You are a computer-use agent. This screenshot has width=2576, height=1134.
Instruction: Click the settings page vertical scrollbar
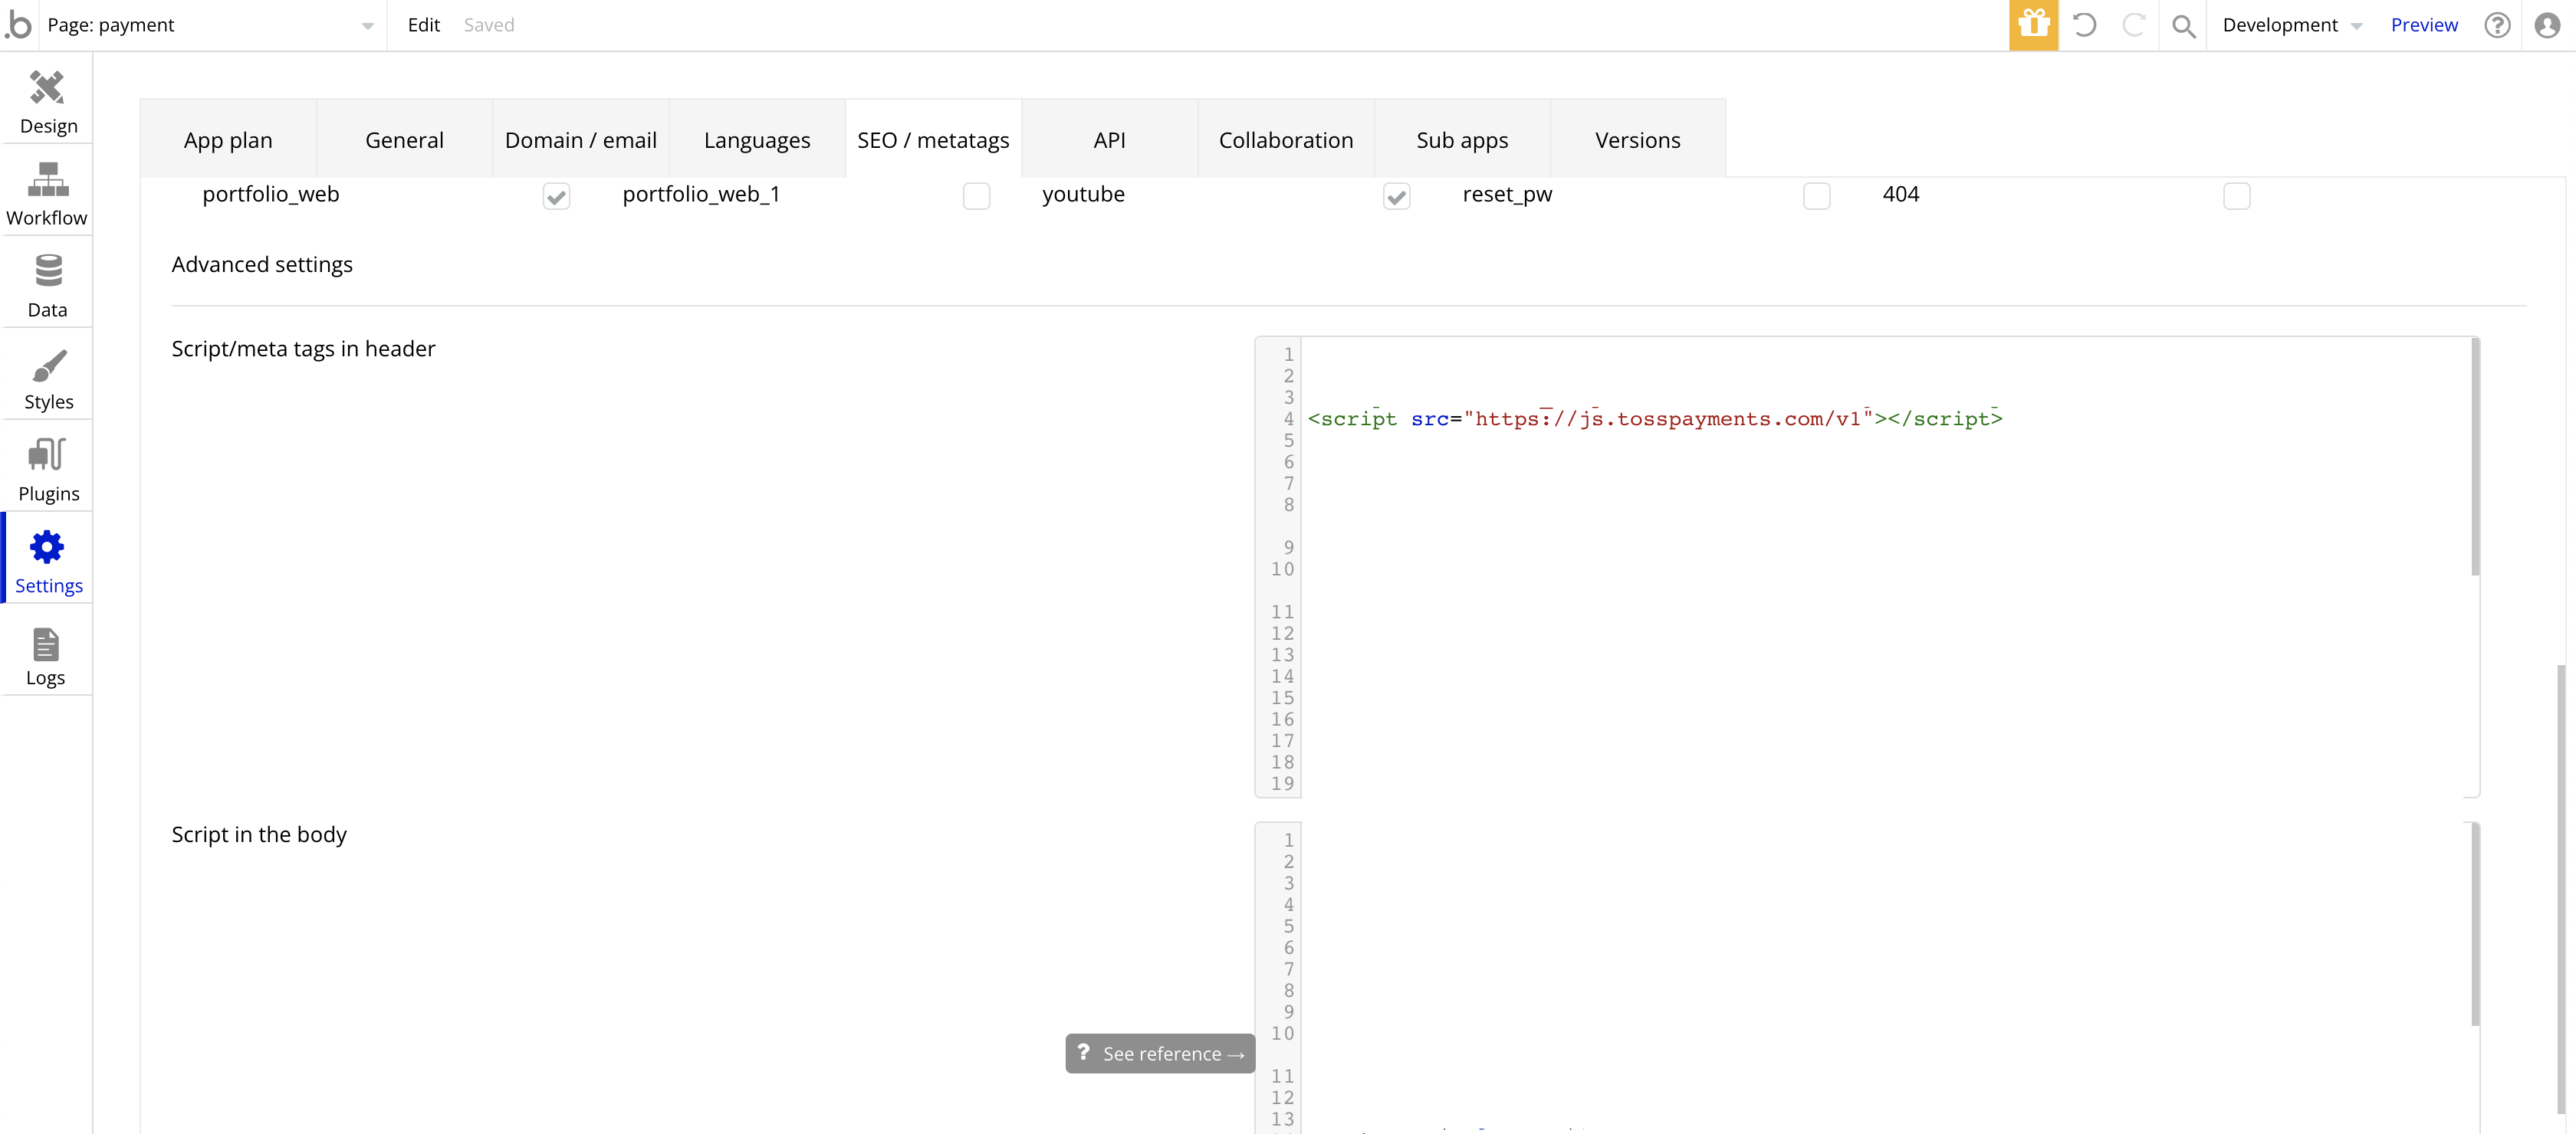coord(2561,890)
